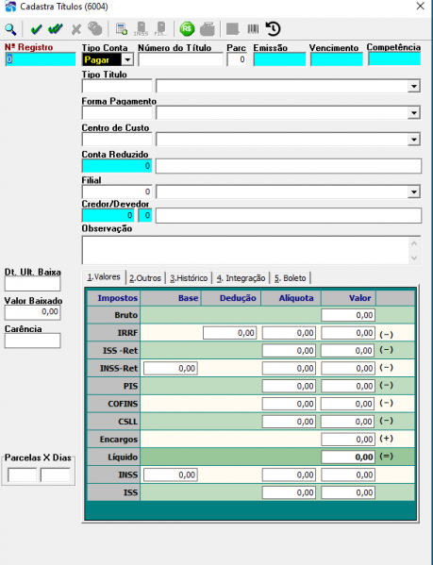Click the Bruto Valor field
The image size is (433, 565).
[348, 315]
